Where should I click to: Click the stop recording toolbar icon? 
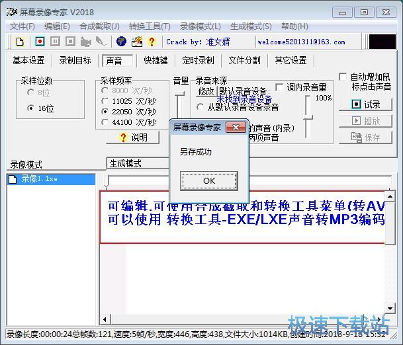pyautogui.click(x=70, y=42)
